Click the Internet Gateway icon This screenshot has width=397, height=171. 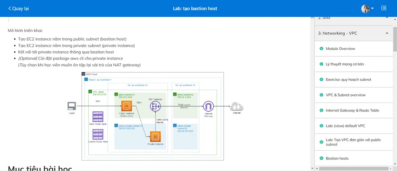click(x=208, y=106)
